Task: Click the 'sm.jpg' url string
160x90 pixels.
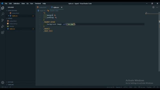Action: 70,24
